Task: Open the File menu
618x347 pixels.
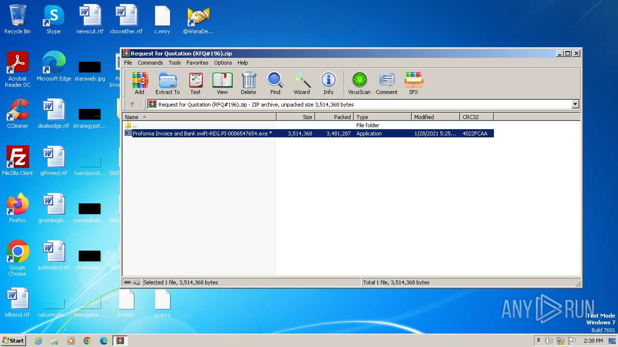Action: (x=128, y=63)
